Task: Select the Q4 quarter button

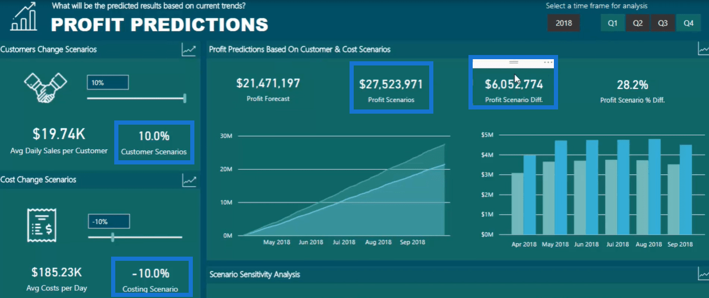Action: click(x=689, y=23)
